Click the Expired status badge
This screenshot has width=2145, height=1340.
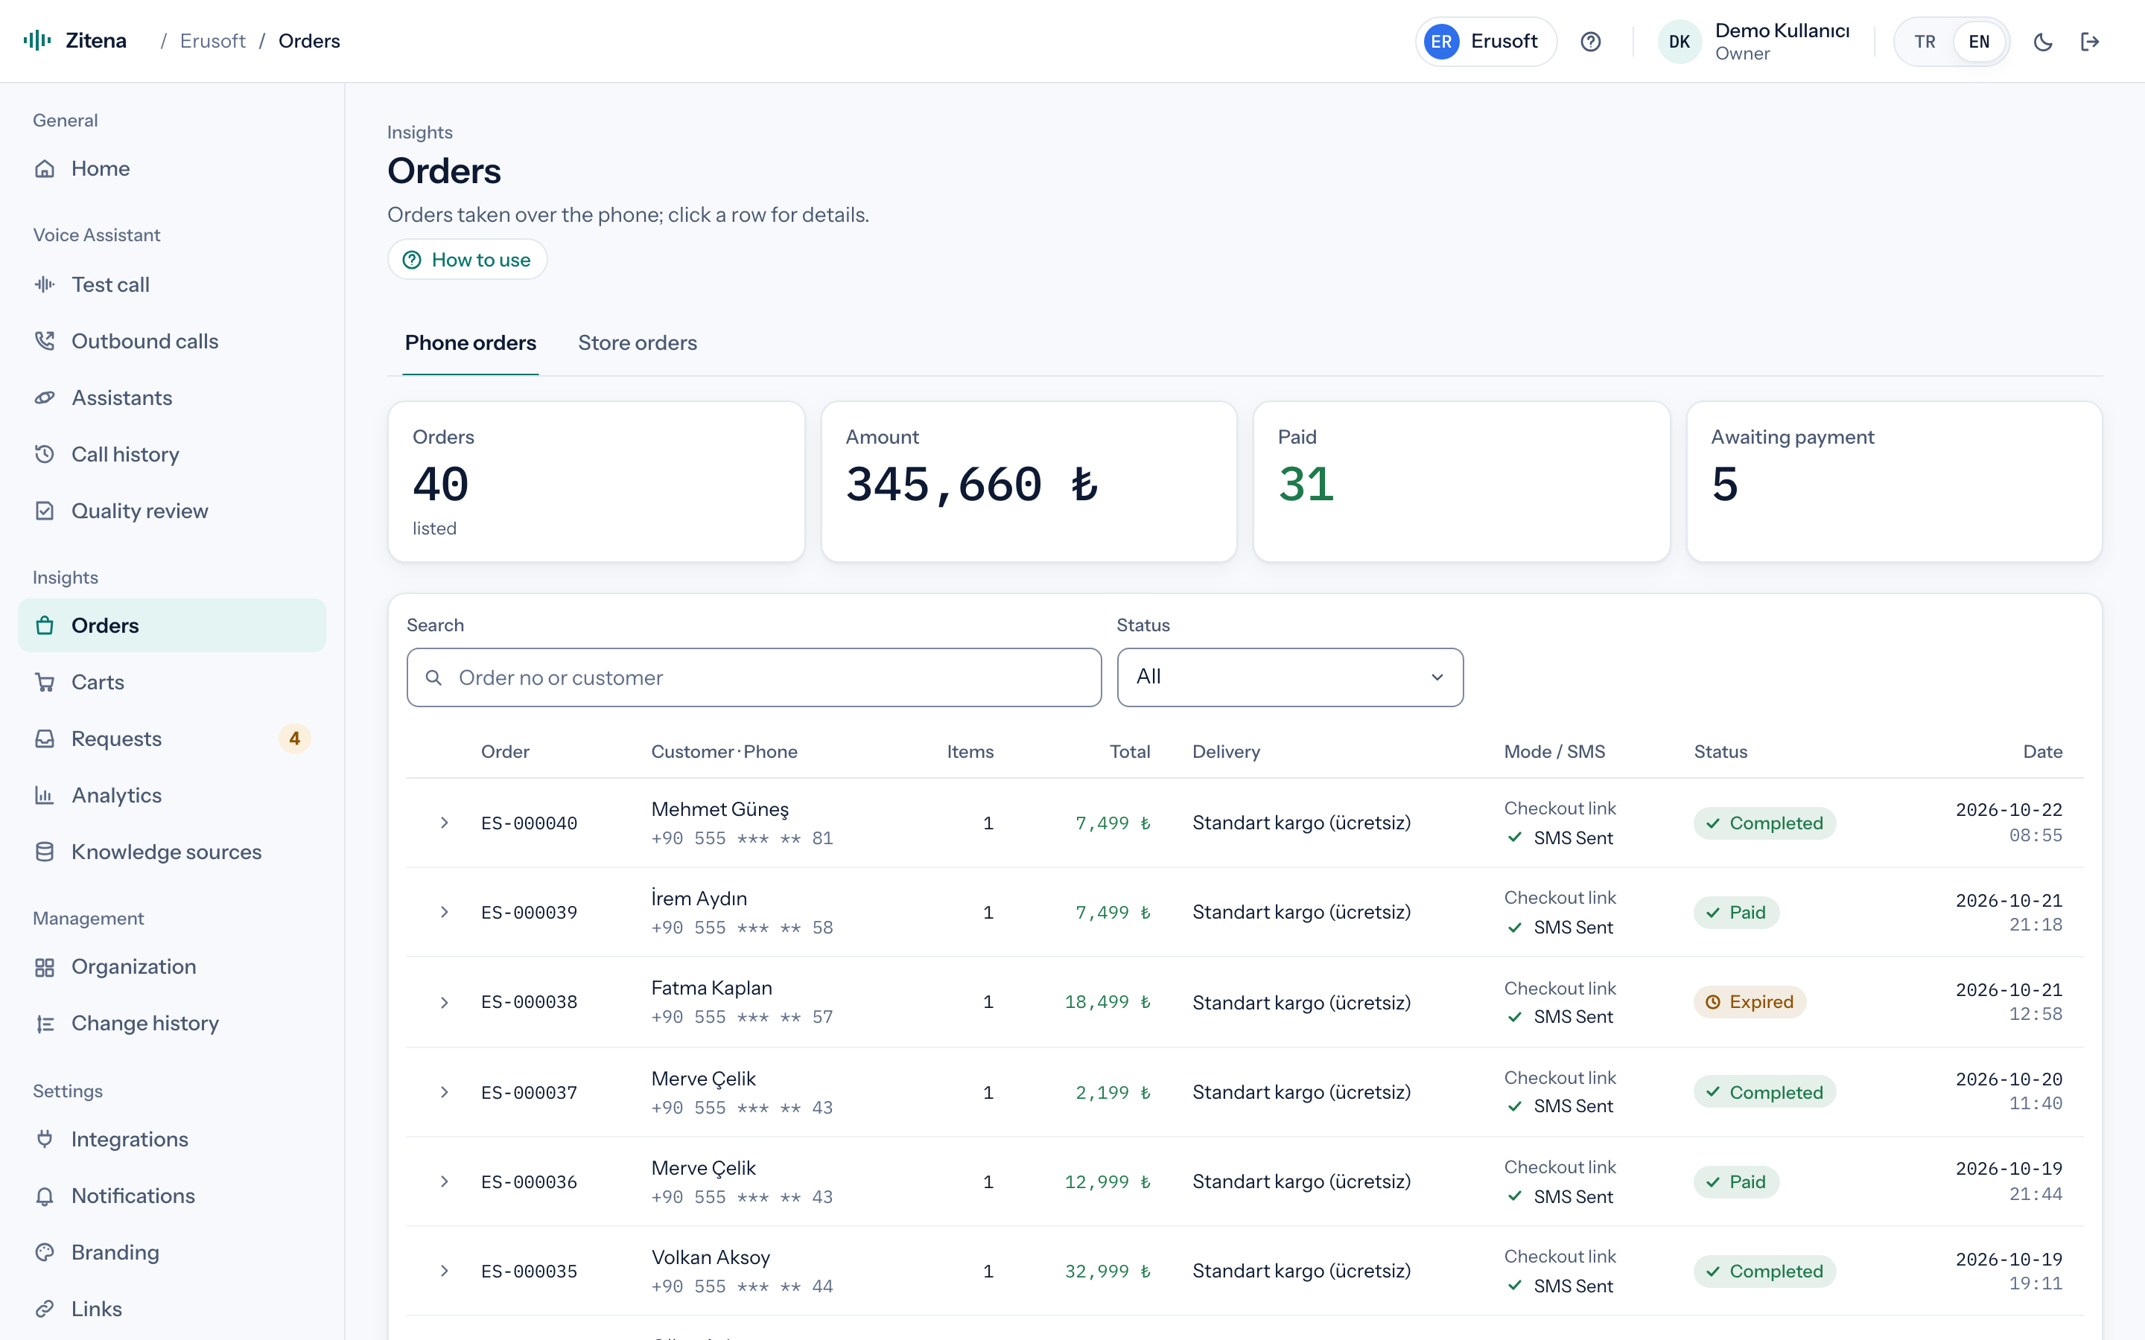(1750, 1002)
